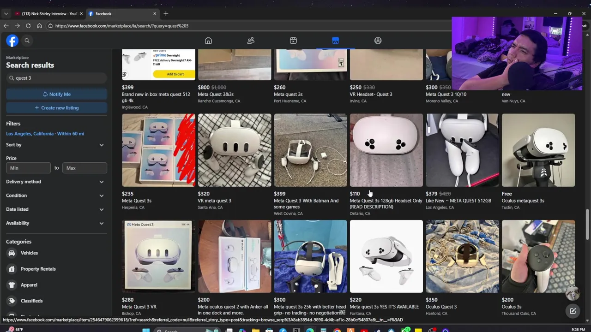Open the $220 YES IT'S AVAILABLE thumbnail
The width and height of the screenshot is (591, 332).
tap(386, 256)
